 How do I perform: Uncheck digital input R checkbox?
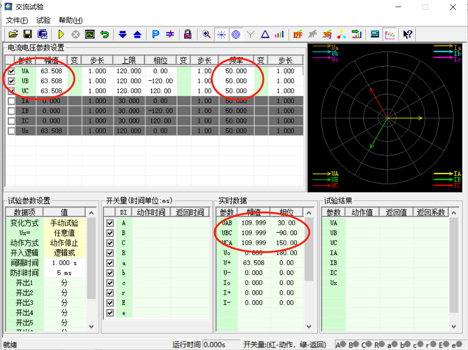pyautogui.click(x=110, y=253)
